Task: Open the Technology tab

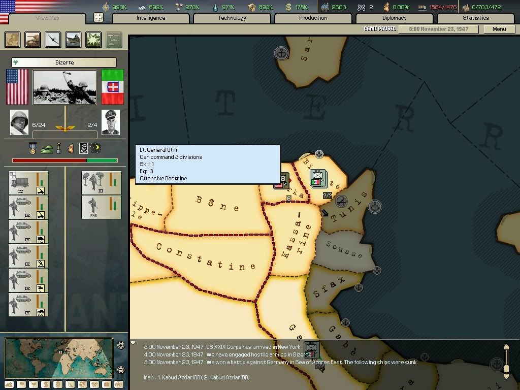Action: point(232,18)
